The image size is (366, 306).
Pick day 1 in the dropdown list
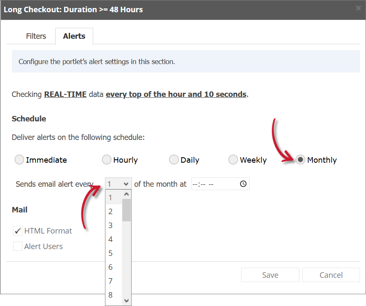point(114,197)
